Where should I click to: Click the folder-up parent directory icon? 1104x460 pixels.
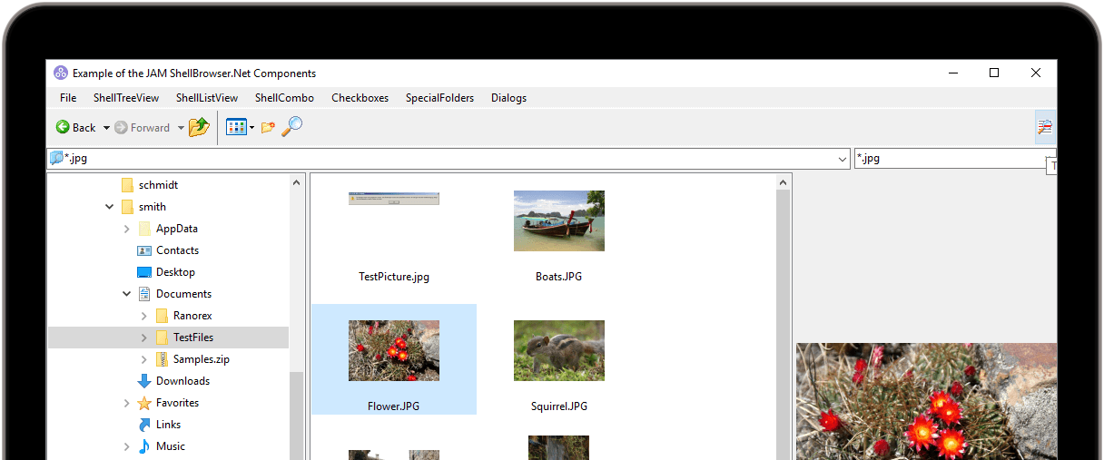[x=199, y=128]
